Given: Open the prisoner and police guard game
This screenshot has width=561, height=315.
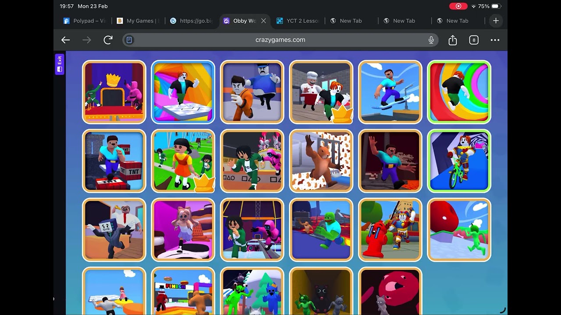Looking at the screenshot, I should (252, 92).
